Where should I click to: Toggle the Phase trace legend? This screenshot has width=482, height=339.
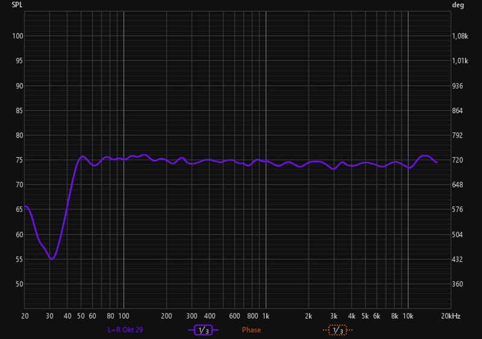251,330
